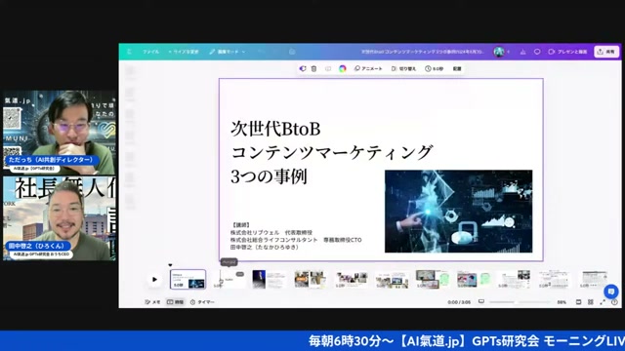Select the third slide thumbnail with portrait
625x351 pixels.
(x=270, y=280)
